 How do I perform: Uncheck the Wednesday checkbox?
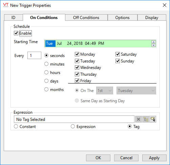point(77,68)
